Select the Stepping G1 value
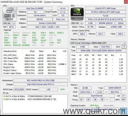Viewport: 128px width, 116px height. tap(35, 12)
